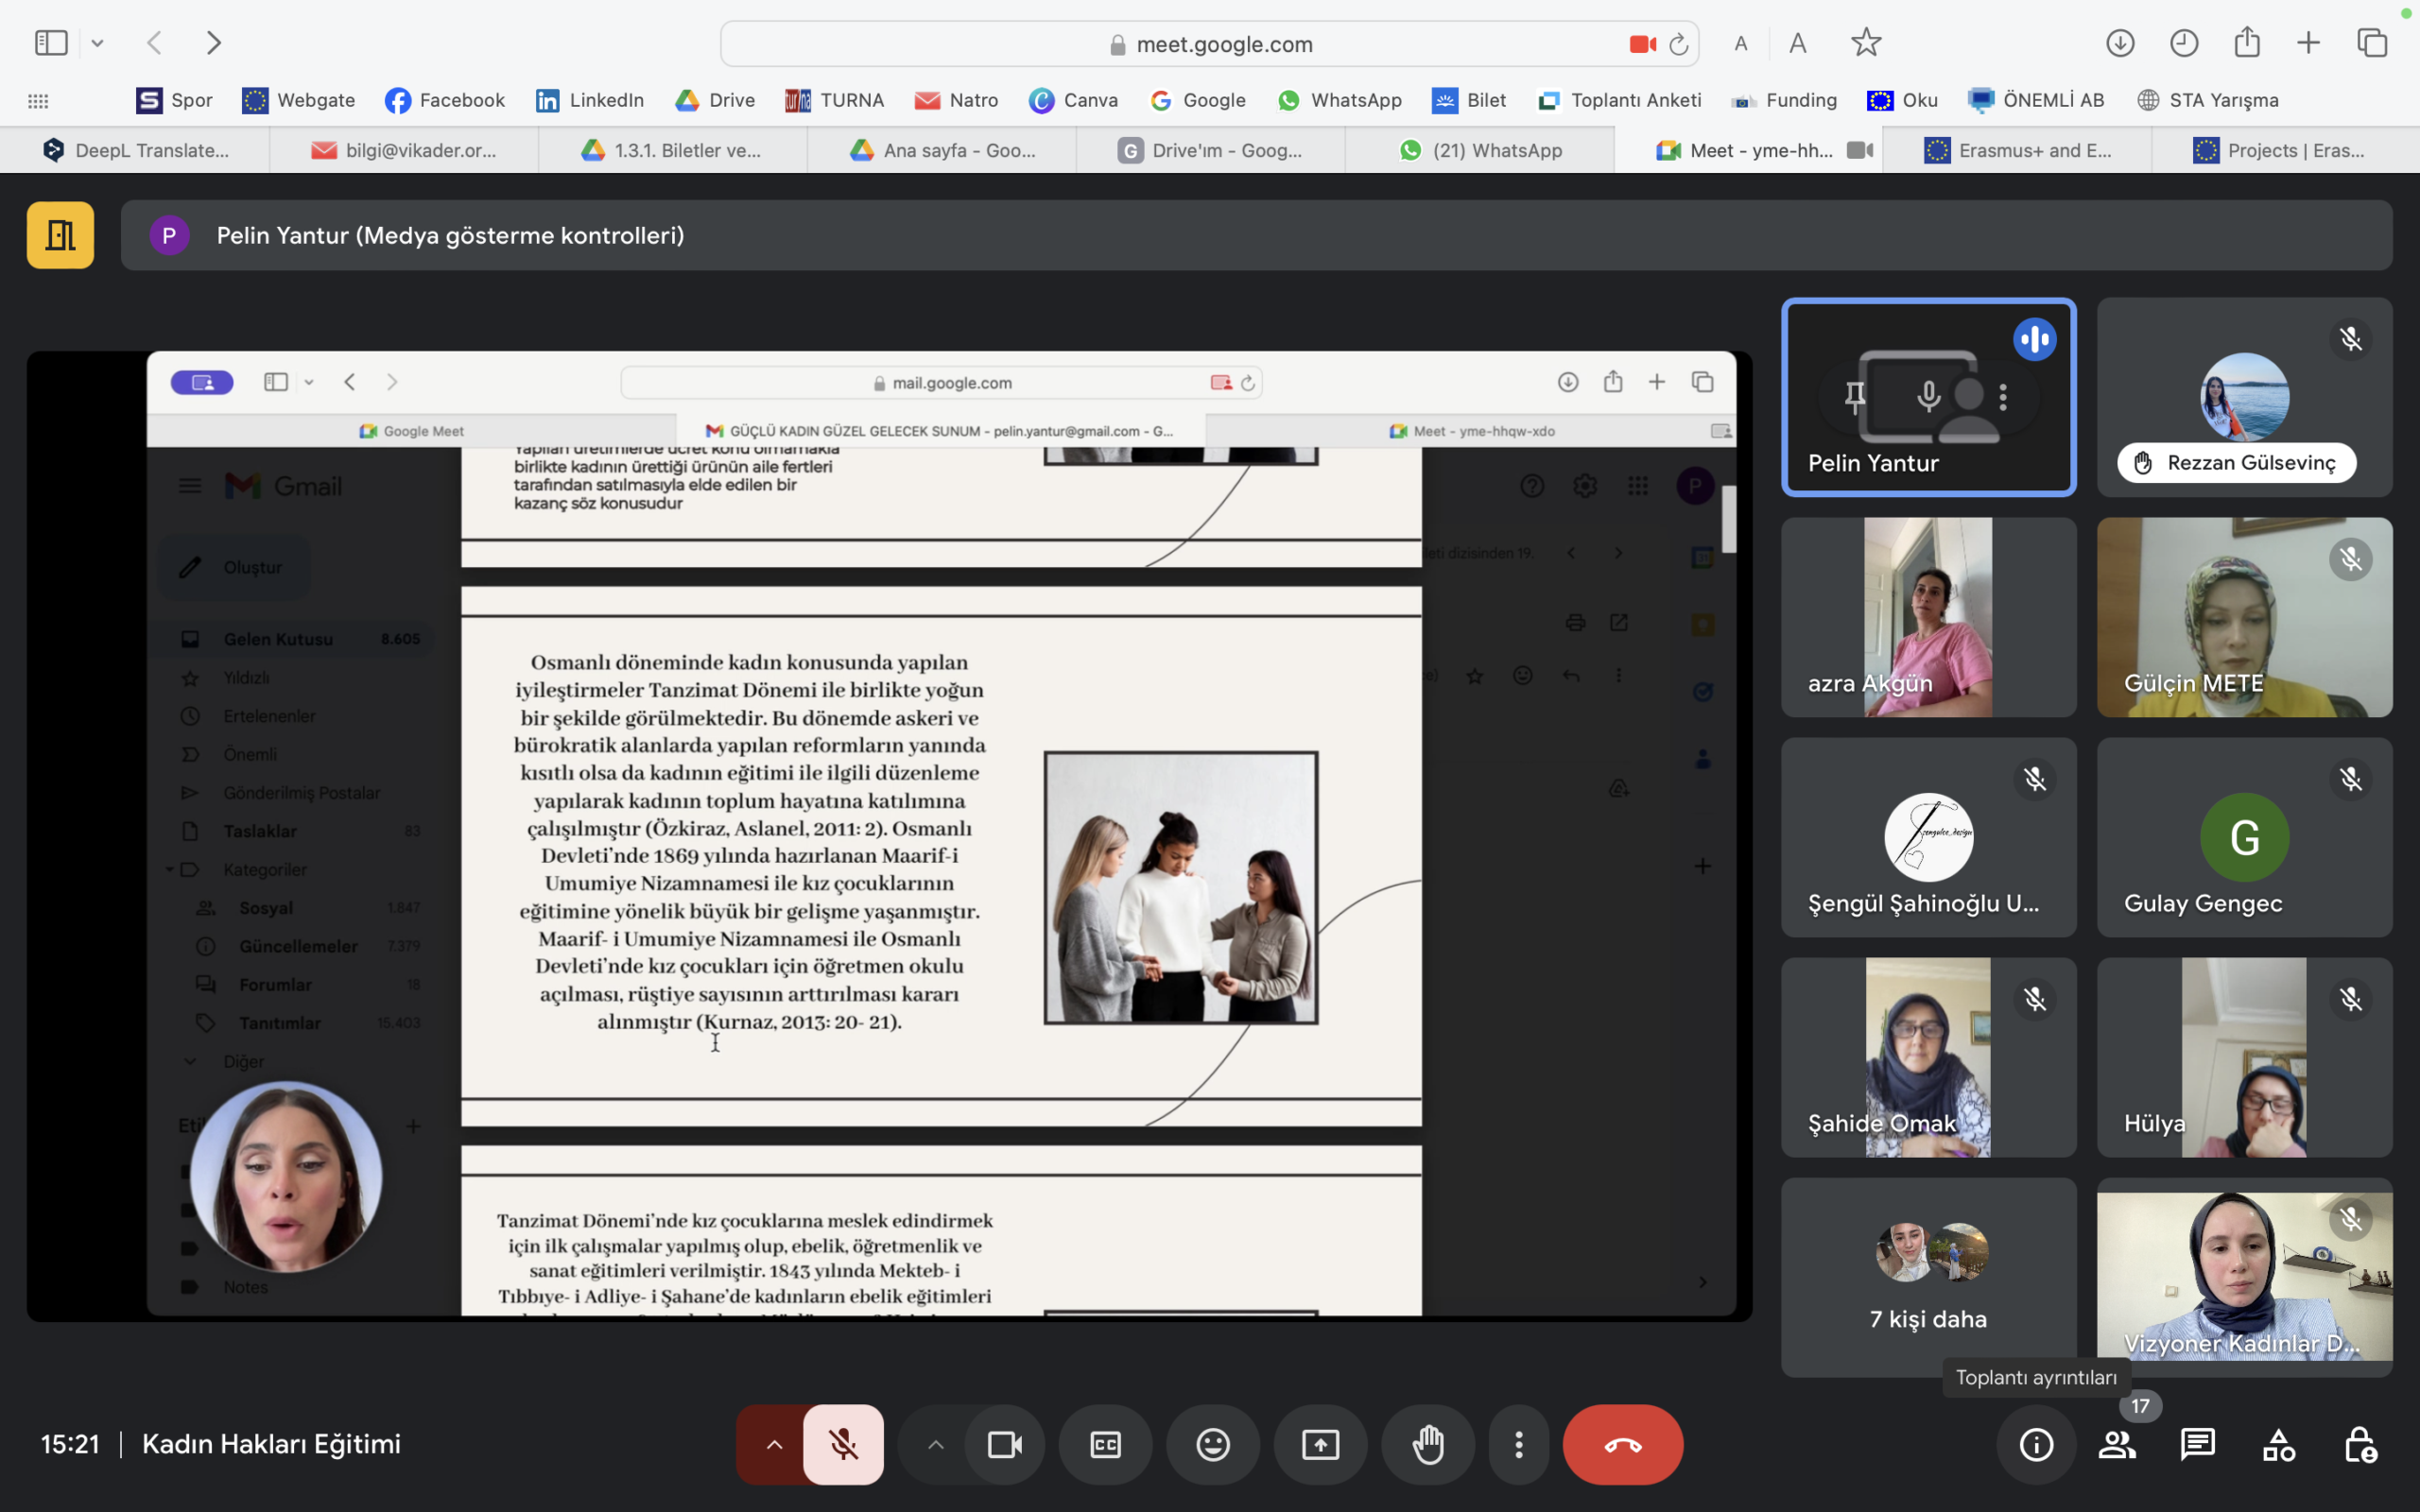The height and width of the screenshot is (1512, 2420).
Task: Toggle closed captions CC button
Action: click(x=1105, y=1444)
